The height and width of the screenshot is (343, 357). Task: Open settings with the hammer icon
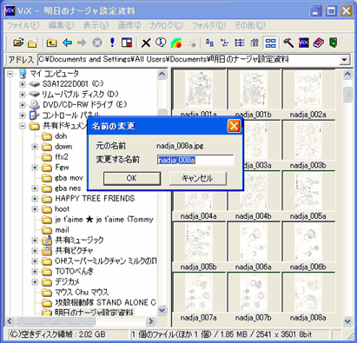[x=288, y=43]
